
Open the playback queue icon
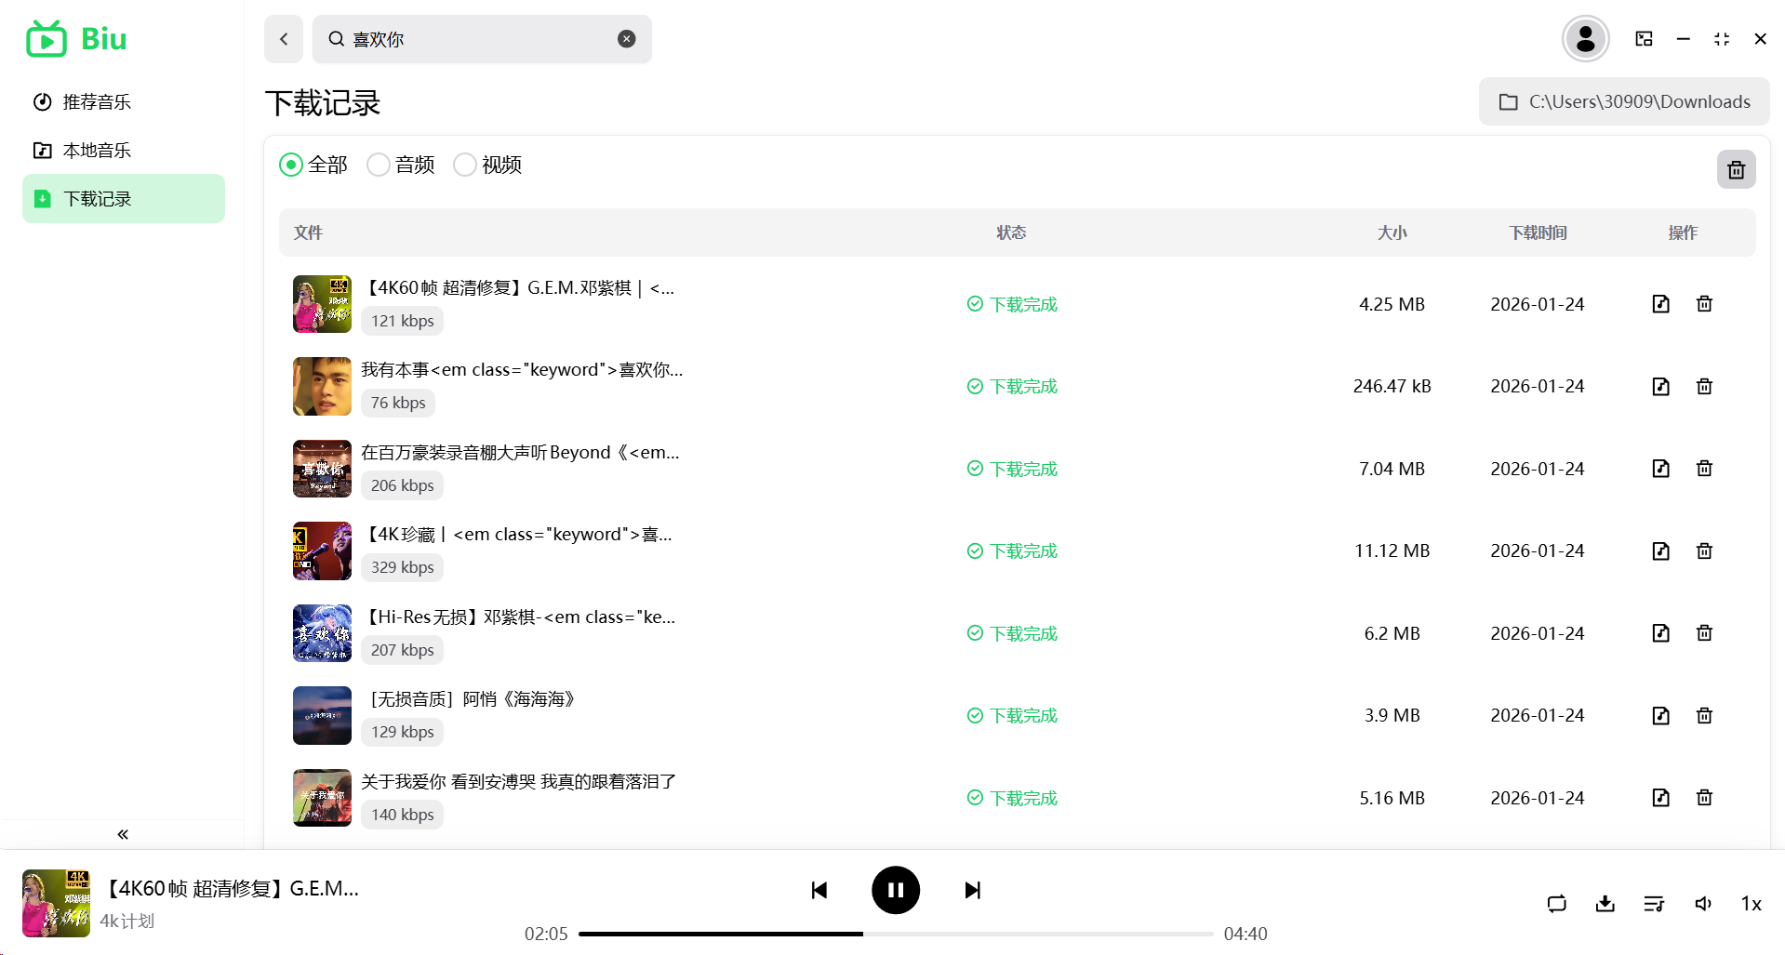(1653, 903)
